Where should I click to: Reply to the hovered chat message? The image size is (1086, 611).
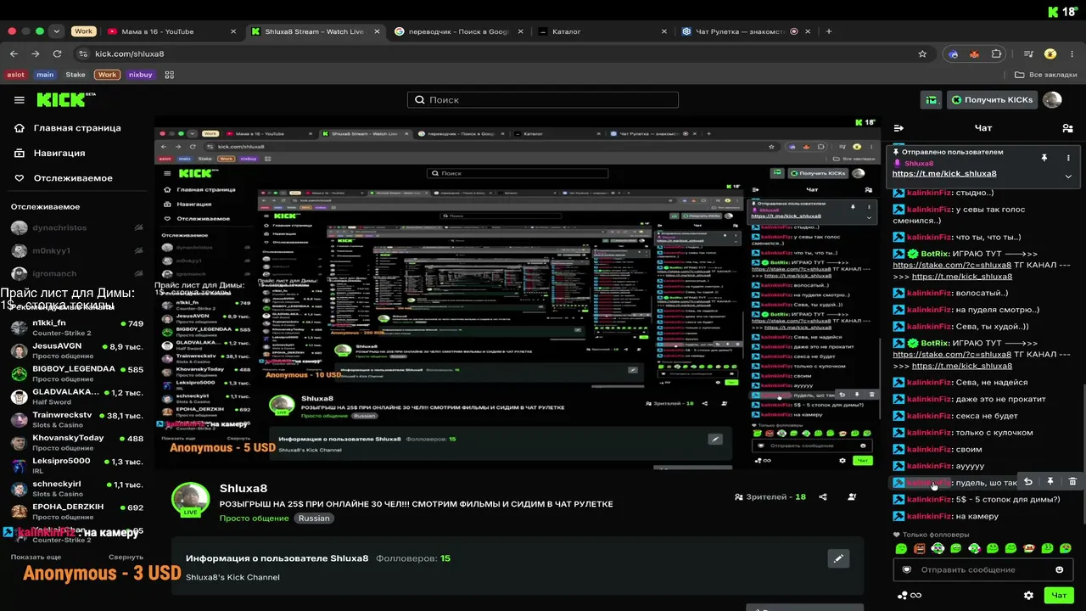1027,482
